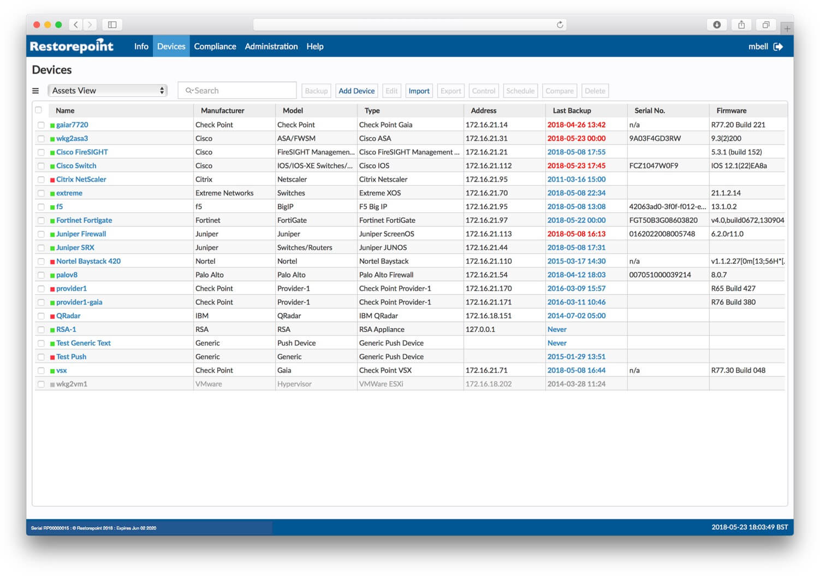Click the Add Device button
The width and height of the screenshot is (820, 576).
(356, 90)
